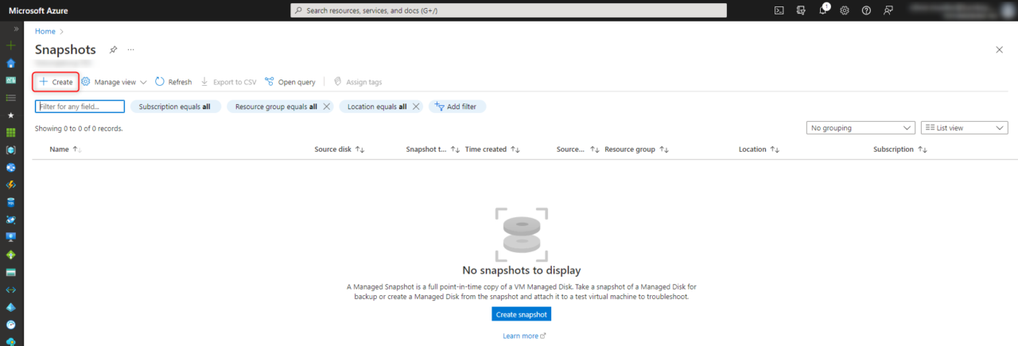Open All resources green grid icon
The width and height of the screenshot is (1018, 346).
[x=11, y=133]
